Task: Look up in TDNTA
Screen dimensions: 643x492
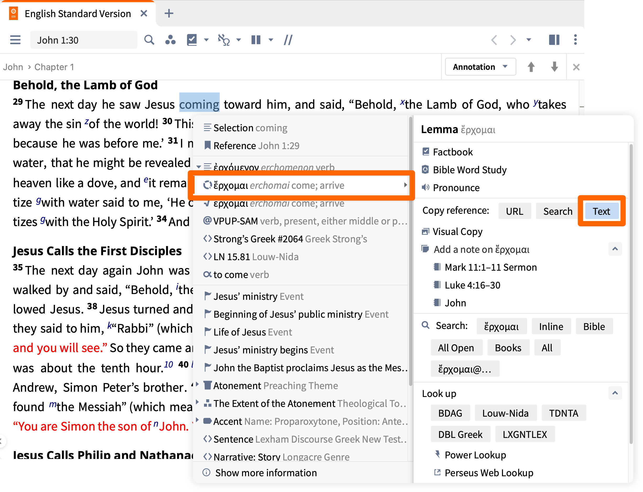Action: pyautogui.click(x=564, y=413)
